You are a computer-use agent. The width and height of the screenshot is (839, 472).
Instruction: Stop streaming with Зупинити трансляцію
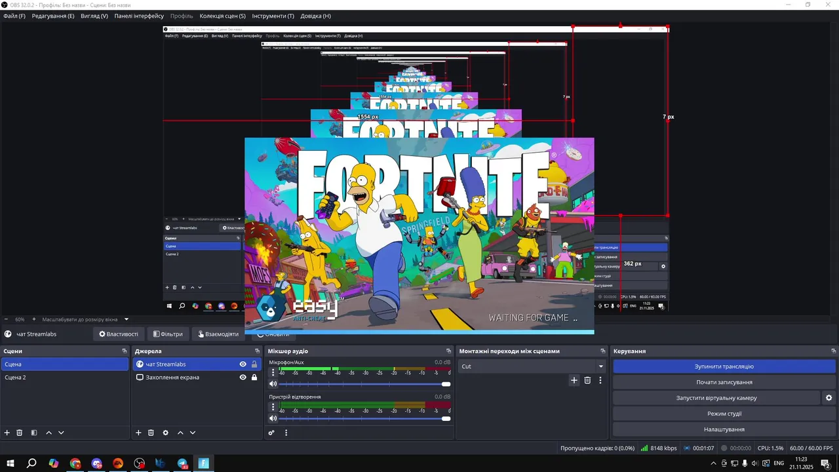point(724,366)
